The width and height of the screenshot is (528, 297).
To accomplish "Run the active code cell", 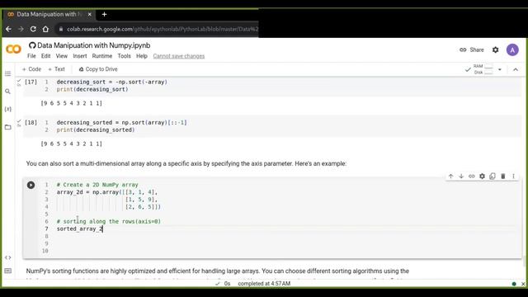I will coord(31,185).
